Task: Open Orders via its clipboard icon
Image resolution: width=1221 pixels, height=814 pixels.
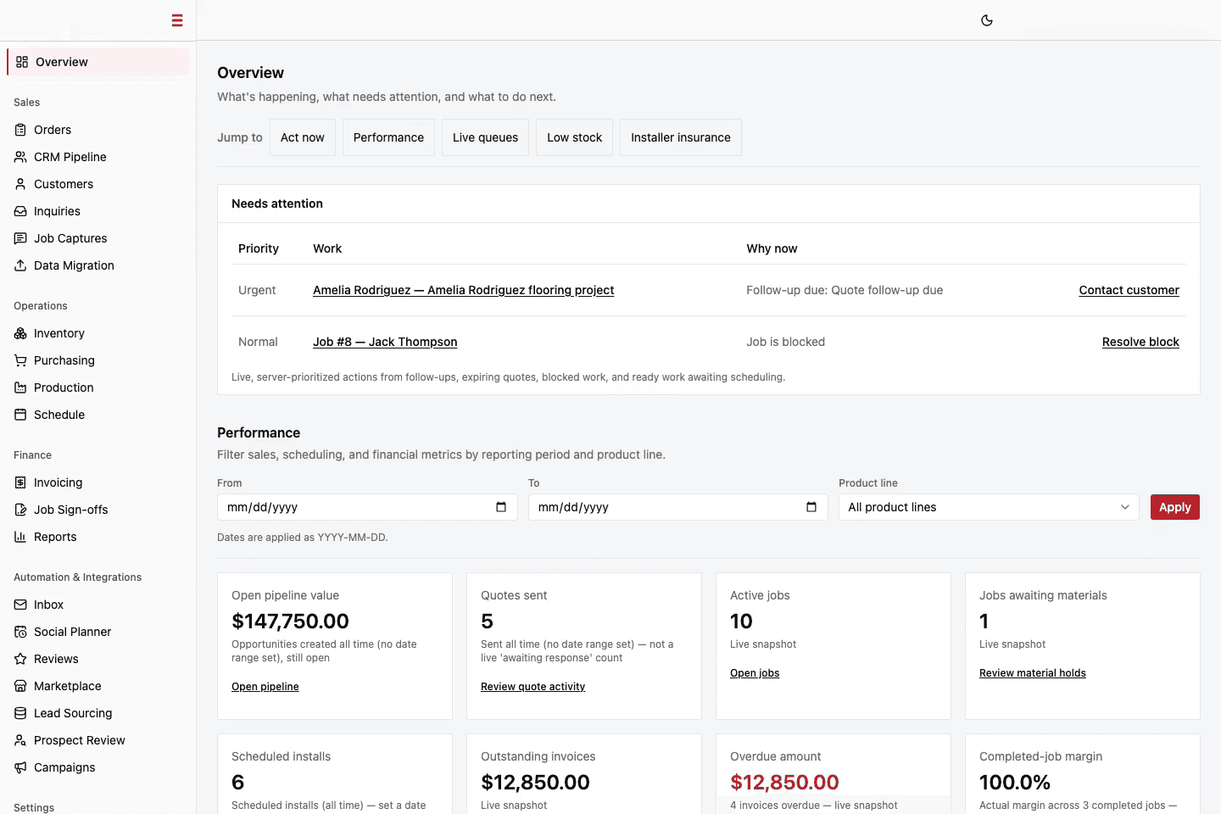Action: pyautogui.click(x=20, y=130)
